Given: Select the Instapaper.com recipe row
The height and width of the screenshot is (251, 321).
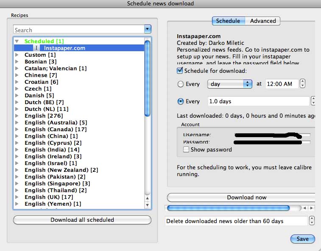Looking at the screenshot, I should click(79, 48).
